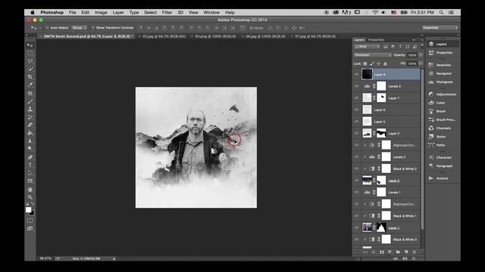Click Create new layer icon
This screenshot has height=272, width=485.
pyautogui.click(x=406, y=252)
